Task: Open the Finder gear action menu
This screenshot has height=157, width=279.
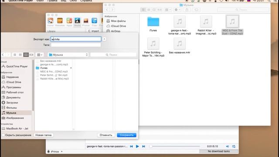Action: (x=177, y=10)
